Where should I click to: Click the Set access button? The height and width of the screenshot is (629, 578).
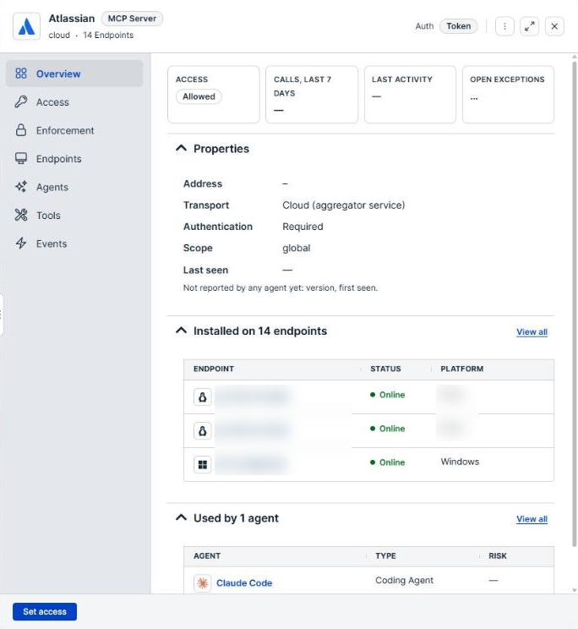pos(45,611)
